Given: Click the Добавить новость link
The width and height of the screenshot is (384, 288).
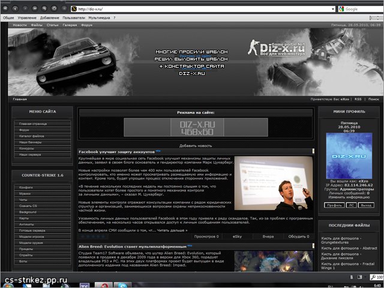Looking at the screenshot, I should click(196, 146).
